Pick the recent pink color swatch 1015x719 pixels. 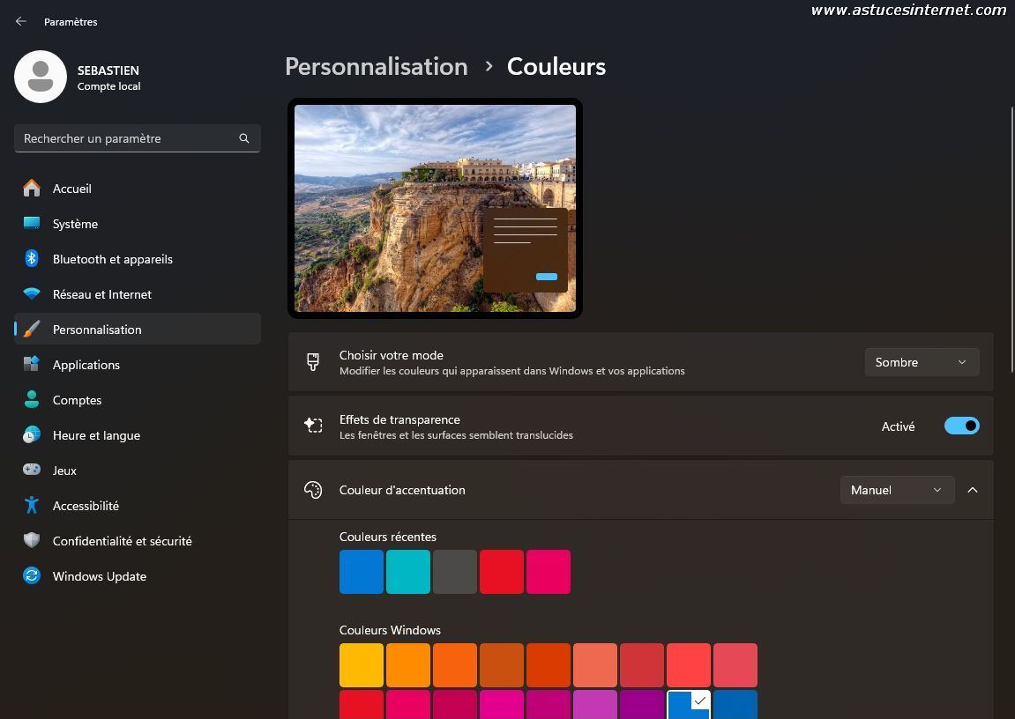point(549,572)
